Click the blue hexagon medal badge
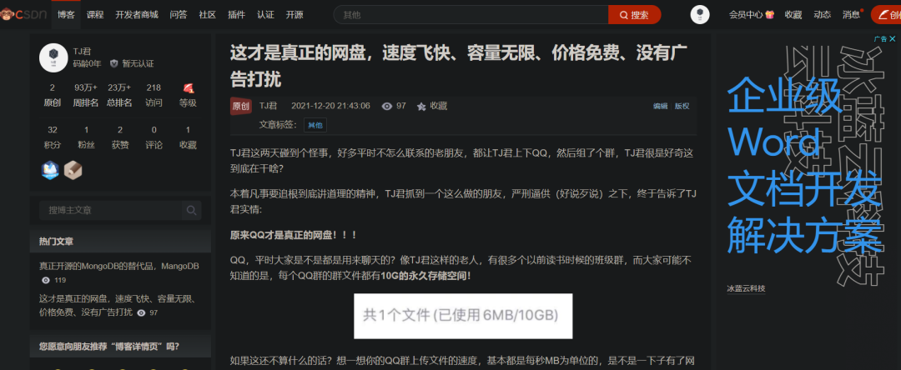901x370 pixels. click(x=50, y=170)
